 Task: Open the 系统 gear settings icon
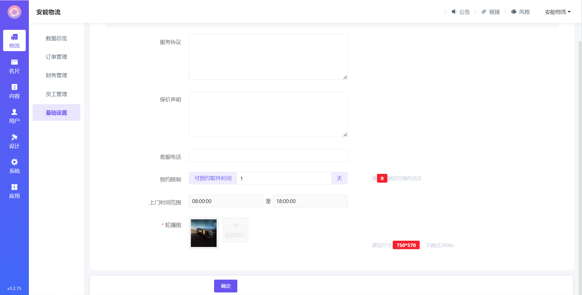click(x=14, y=162)
